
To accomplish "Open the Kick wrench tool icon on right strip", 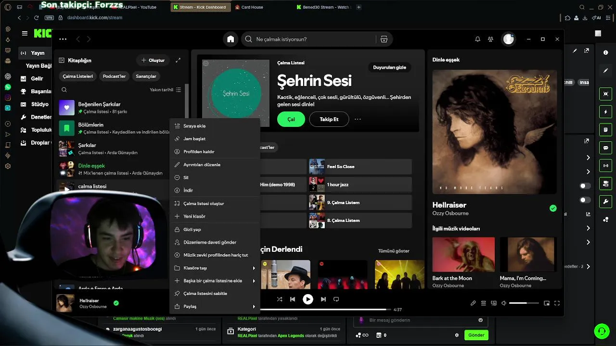I will (605, 201).
